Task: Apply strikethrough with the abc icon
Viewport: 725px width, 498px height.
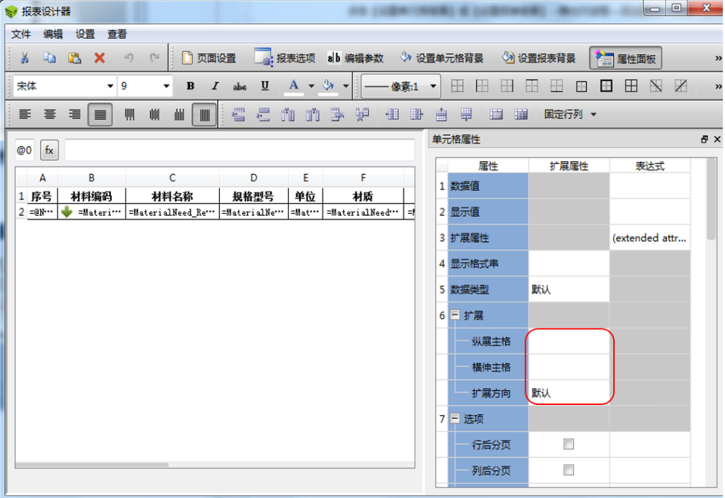Action: [239, 87]
